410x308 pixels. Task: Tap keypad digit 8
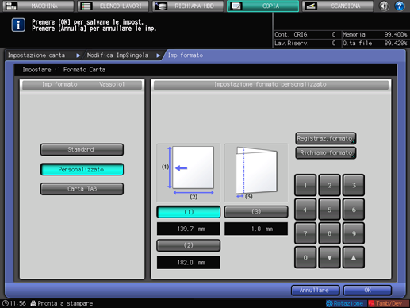(329, 233)
